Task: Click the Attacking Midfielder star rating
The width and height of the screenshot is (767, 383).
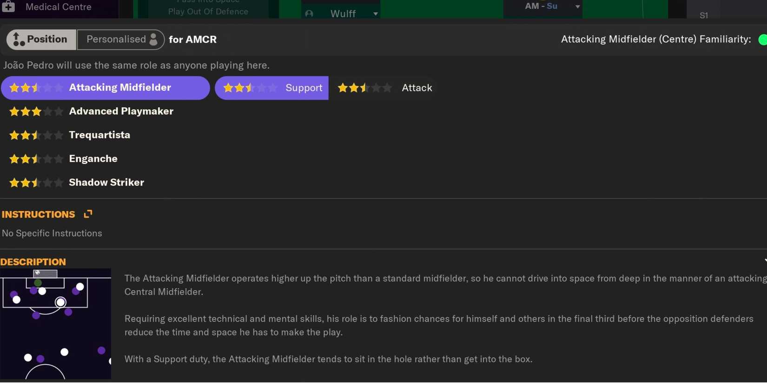Action: 36,87
